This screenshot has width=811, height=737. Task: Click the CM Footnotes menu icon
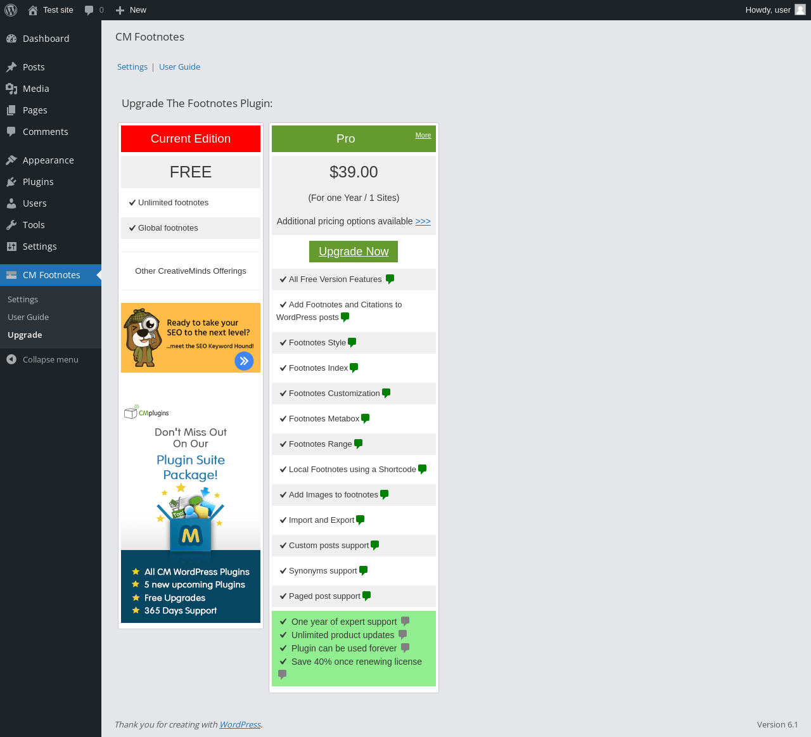11,275
